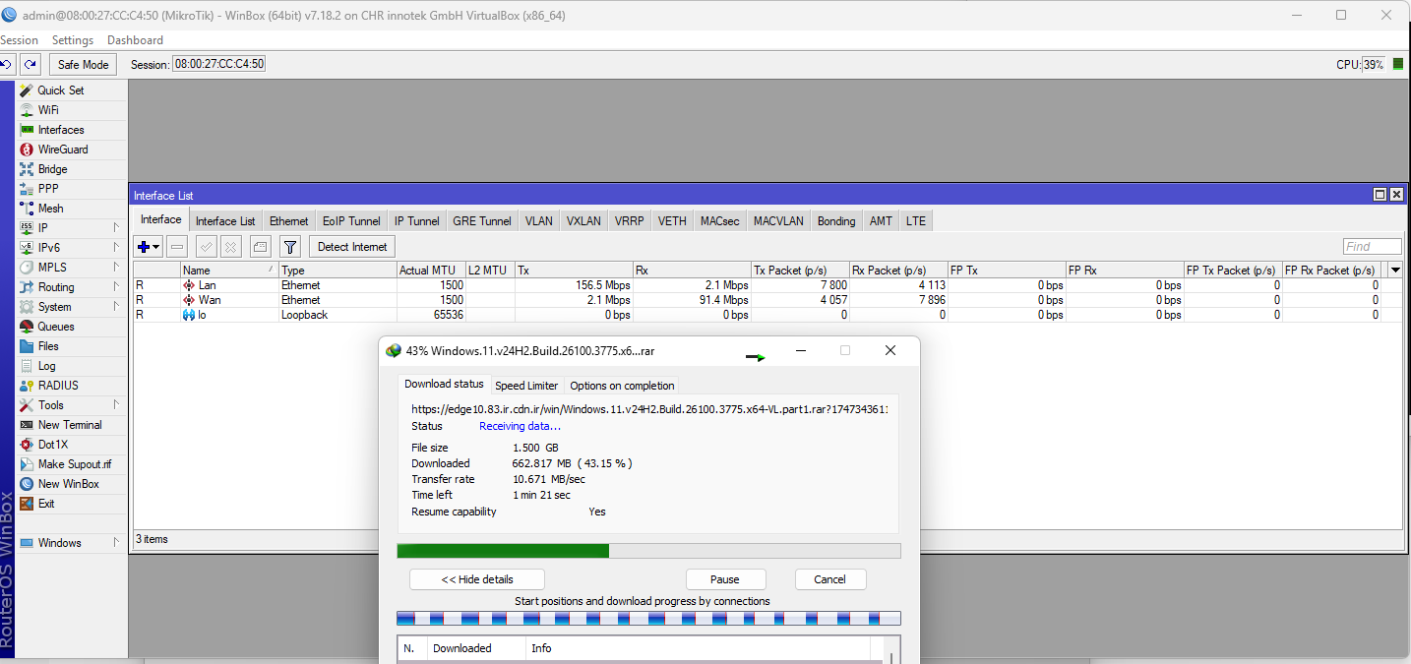Click the Find search field

[x=1372, y=246]
